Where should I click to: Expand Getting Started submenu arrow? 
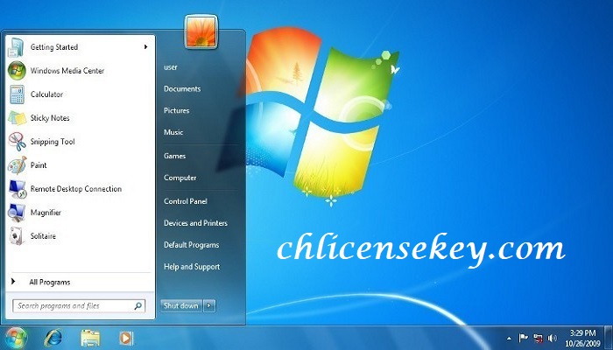(x=146, y=47)
